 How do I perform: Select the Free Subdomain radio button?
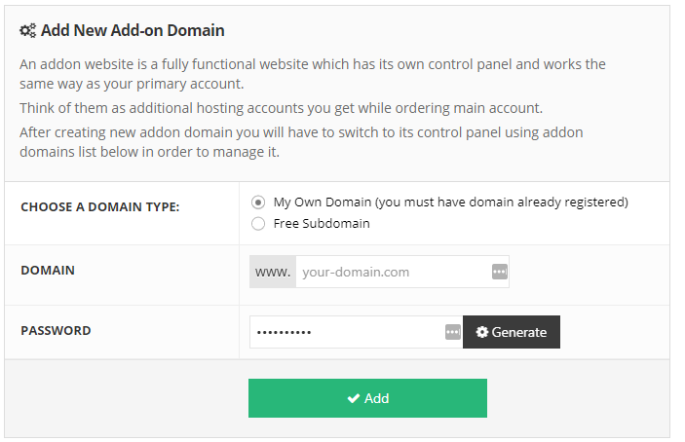coord(258,223)
